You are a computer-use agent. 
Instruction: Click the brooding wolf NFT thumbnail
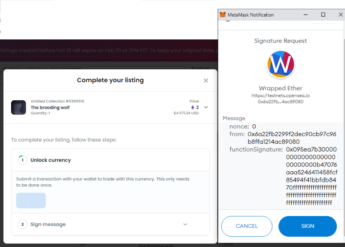[x=18, y=107]
